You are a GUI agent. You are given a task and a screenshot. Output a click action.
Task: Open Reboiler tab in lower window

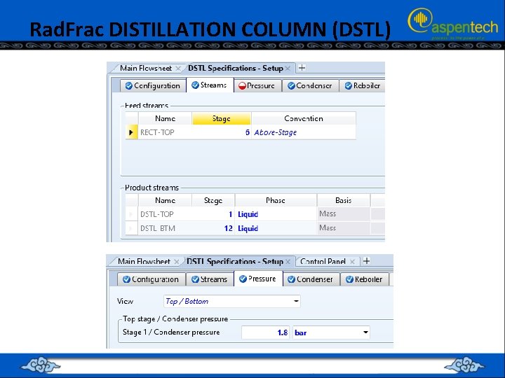pyautogui.click(x=365, y=279)
